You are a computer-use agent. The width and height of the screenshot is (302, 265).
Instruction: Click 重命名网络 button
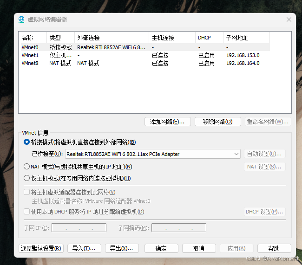[x=268, y=122]
